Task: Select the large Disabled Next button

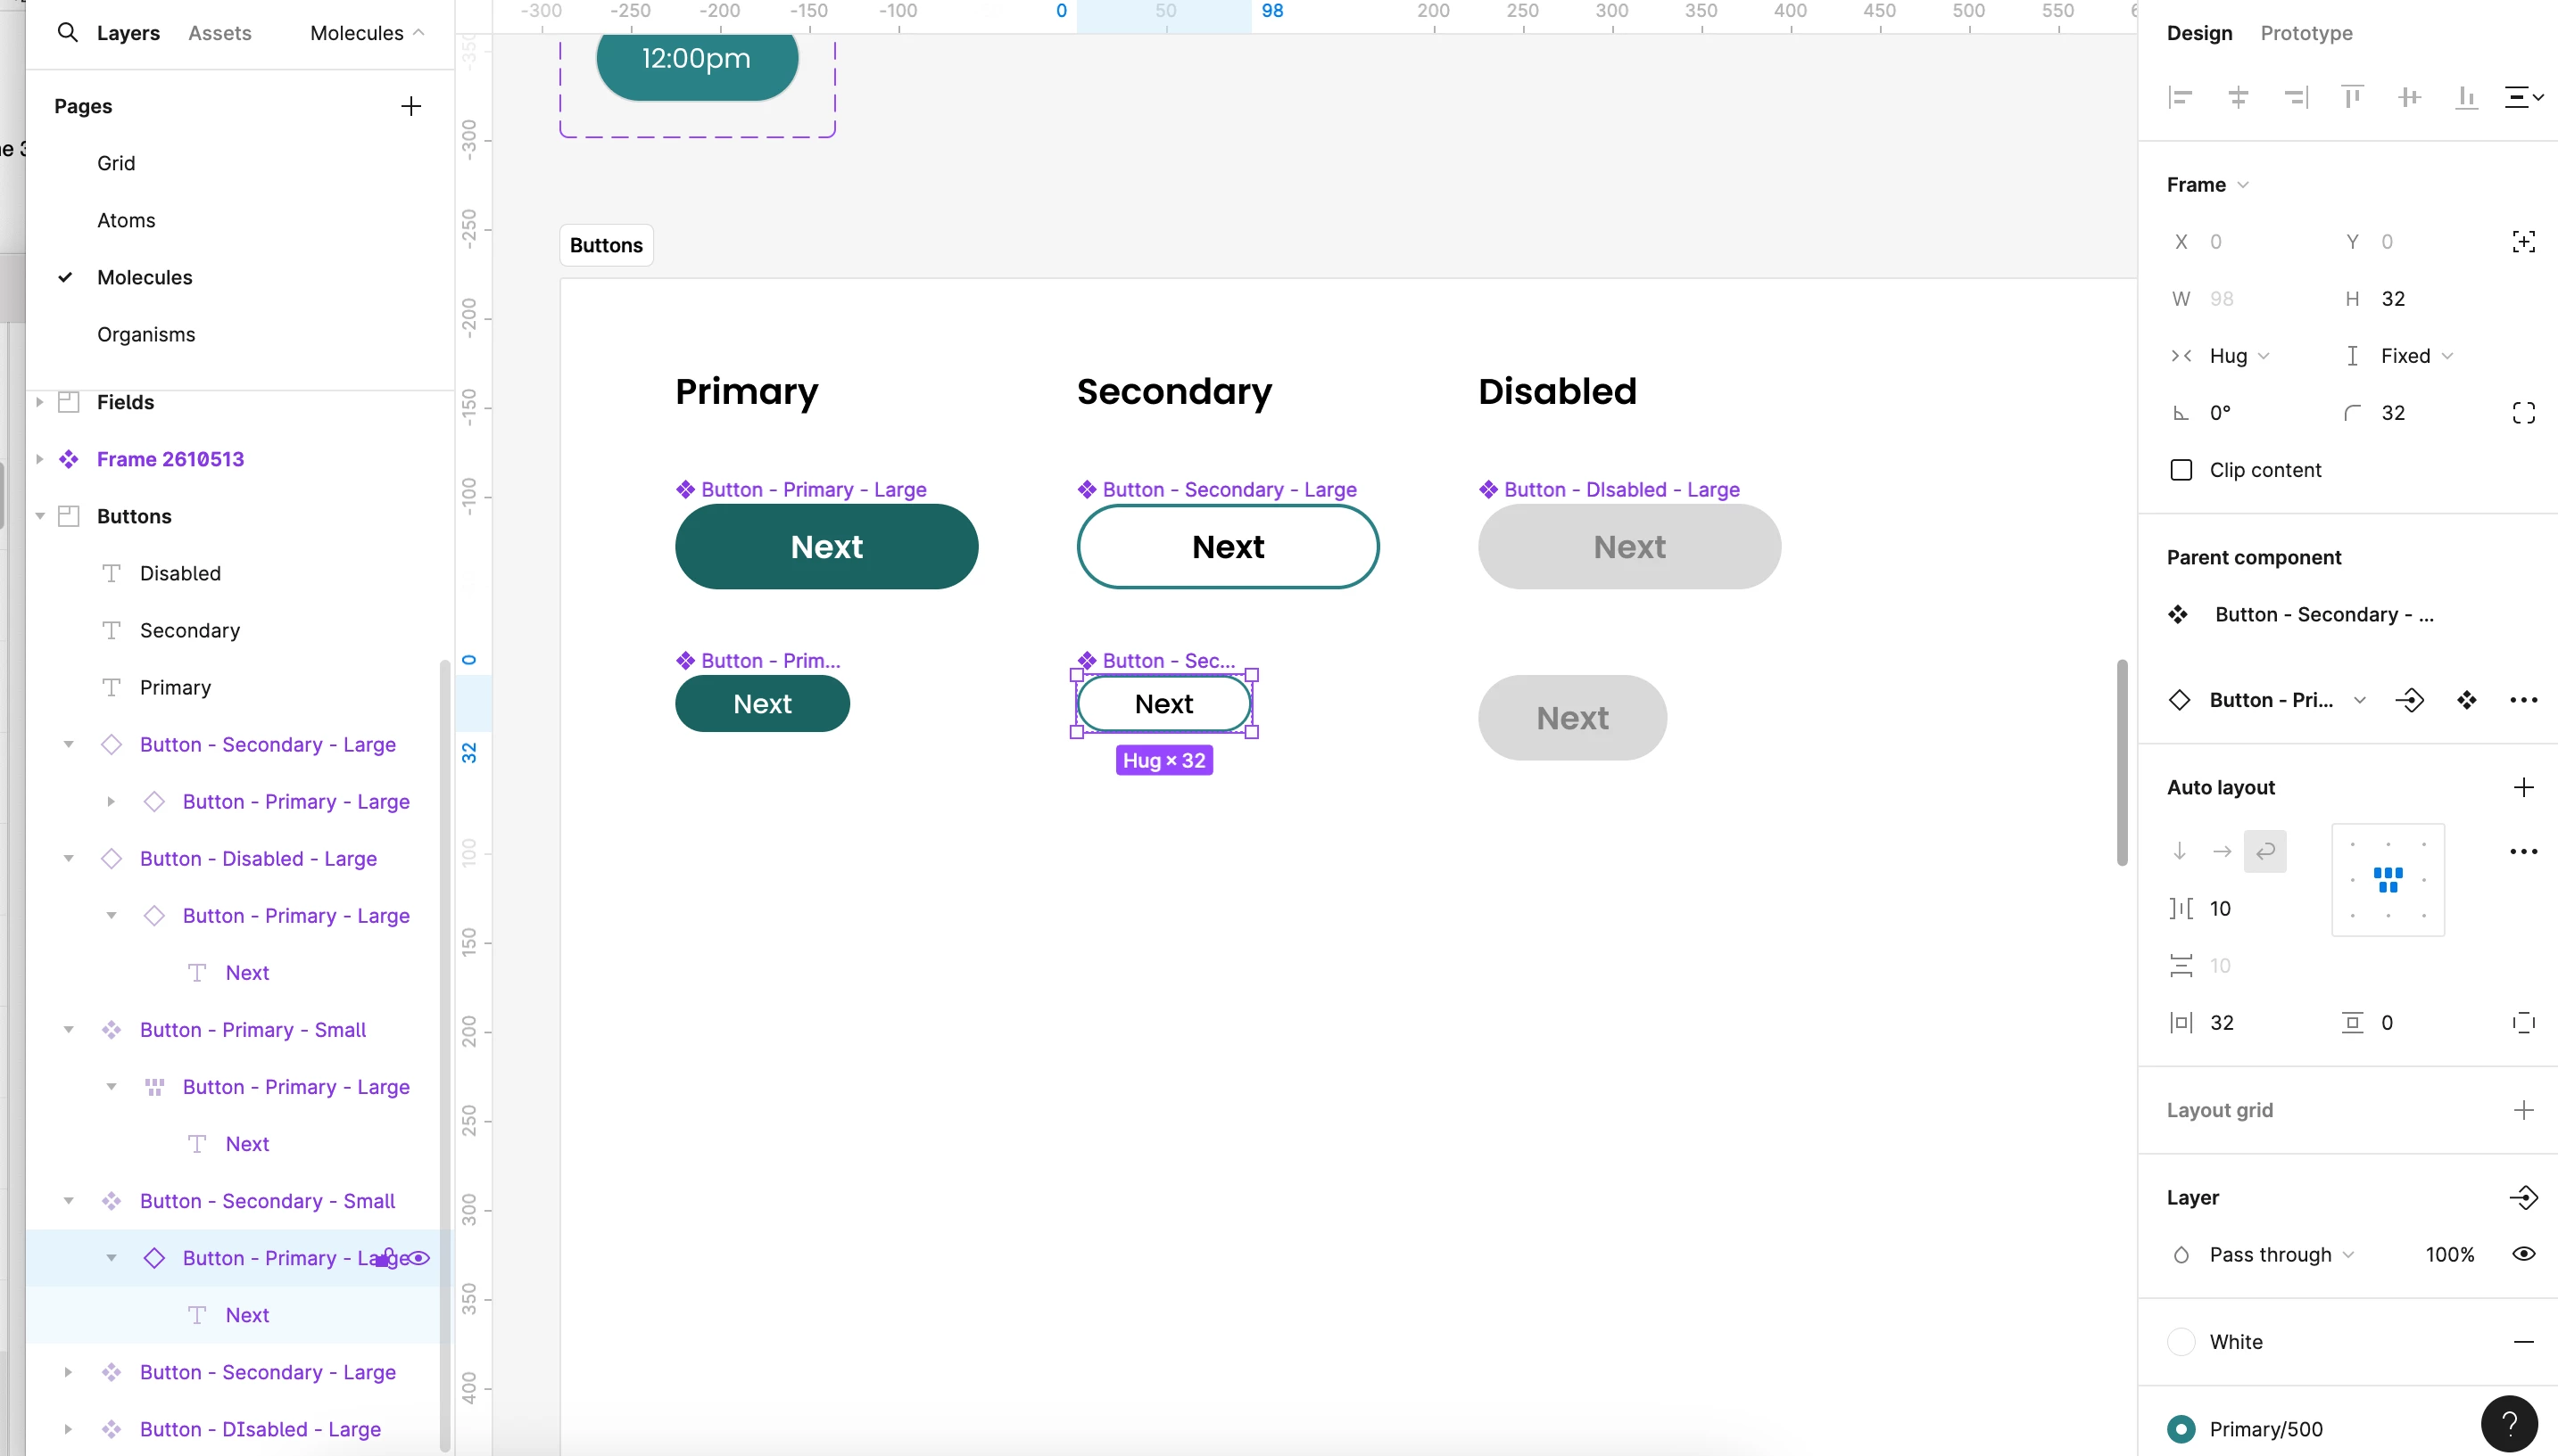Action: coord(1629,546)
